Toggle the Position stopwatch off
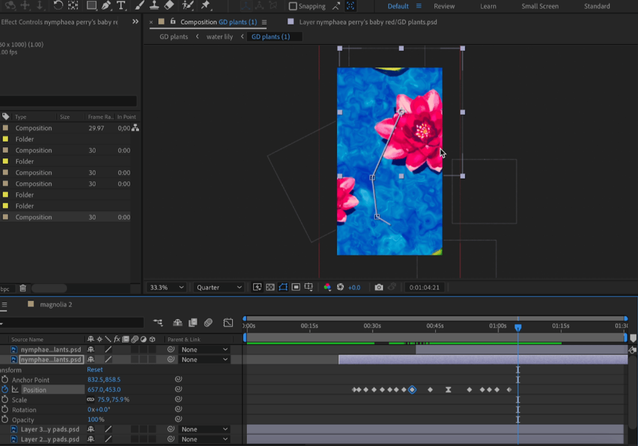Screen dimensions: 638x446 (5, 389)
